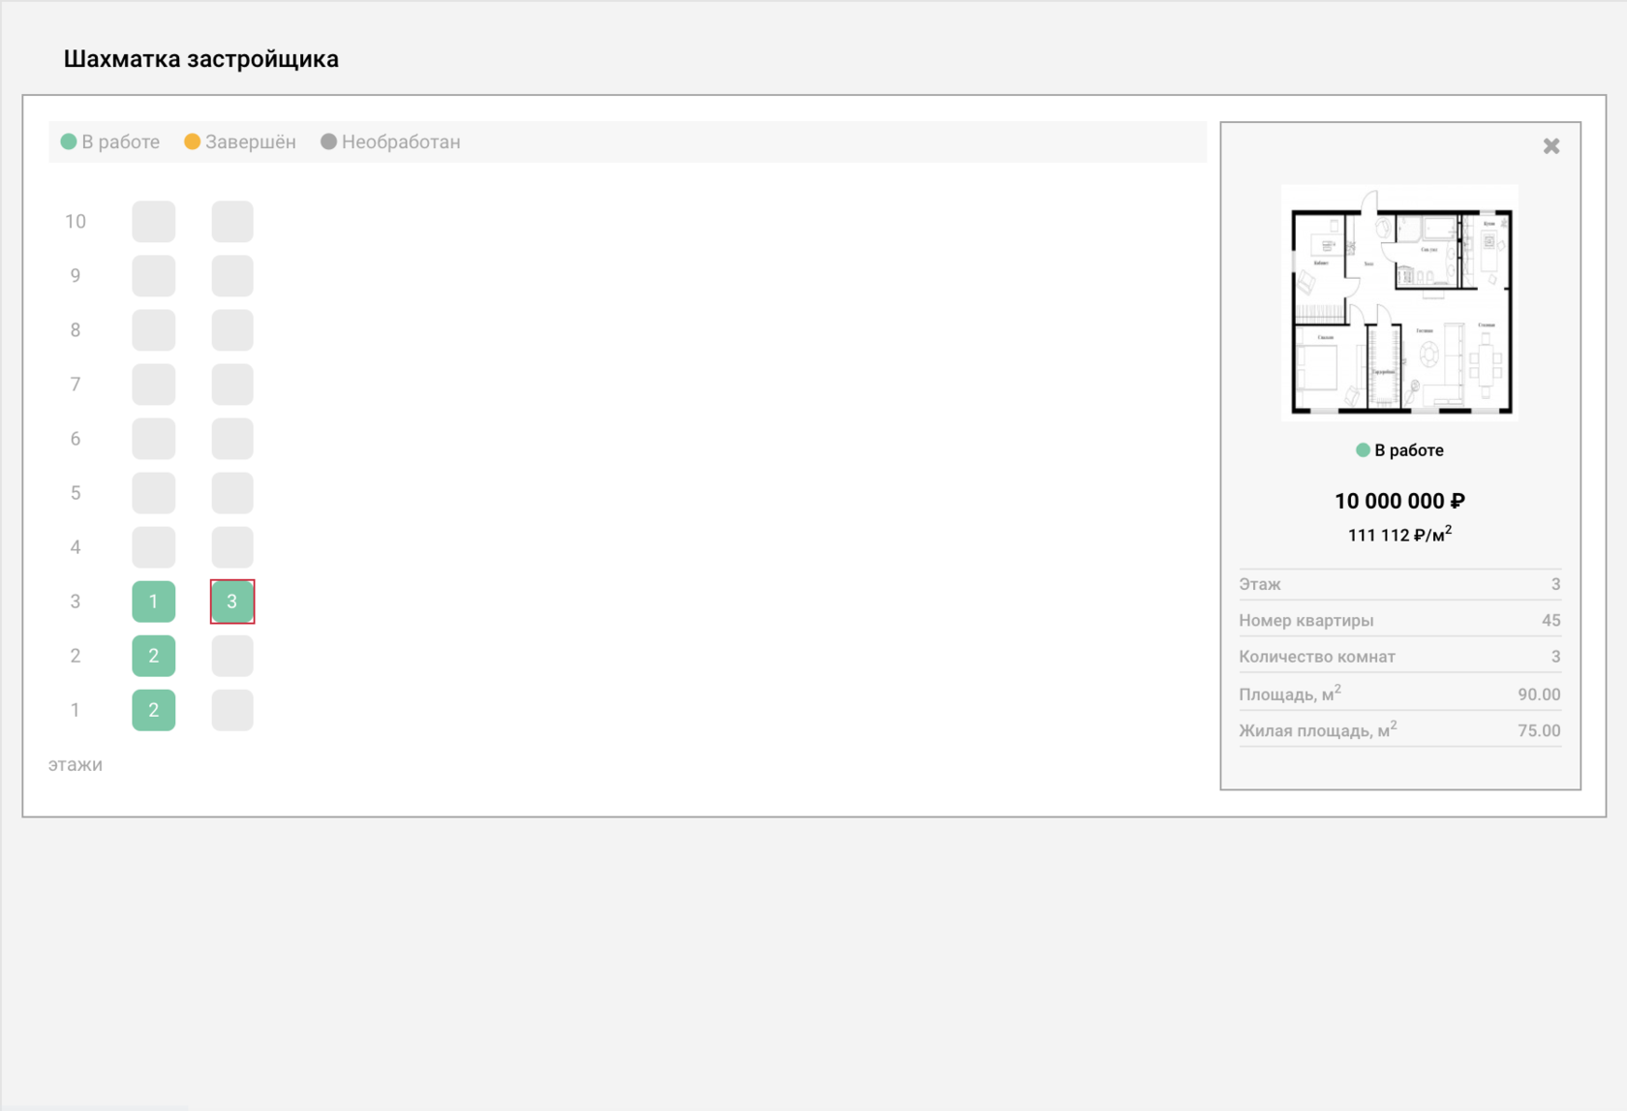Select highlighted apartment 3 on floor 3
Image resolution: width=1627 pixels, height=1111 pixels.
point(232,602)
